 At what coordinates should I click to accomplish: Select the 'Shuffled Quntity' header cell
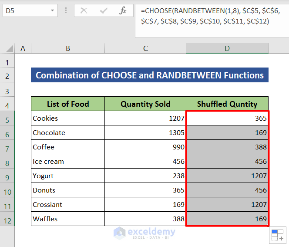(x=227, y=104)
